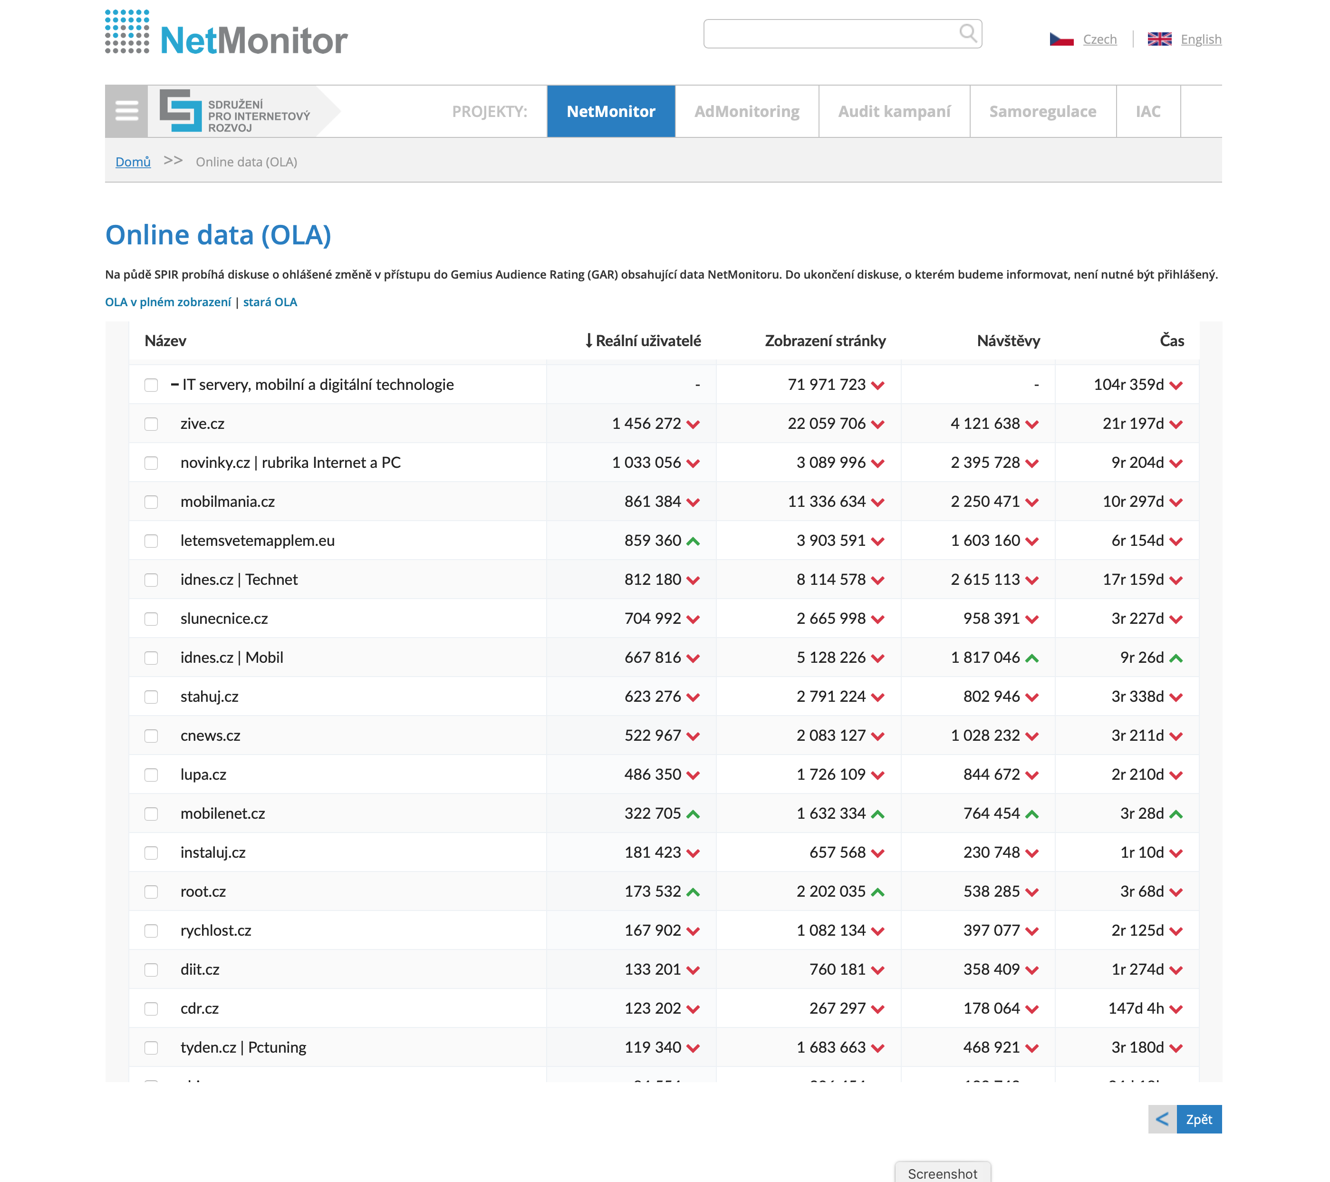Open the Samoregulace tab

[x=1042, y=111]
